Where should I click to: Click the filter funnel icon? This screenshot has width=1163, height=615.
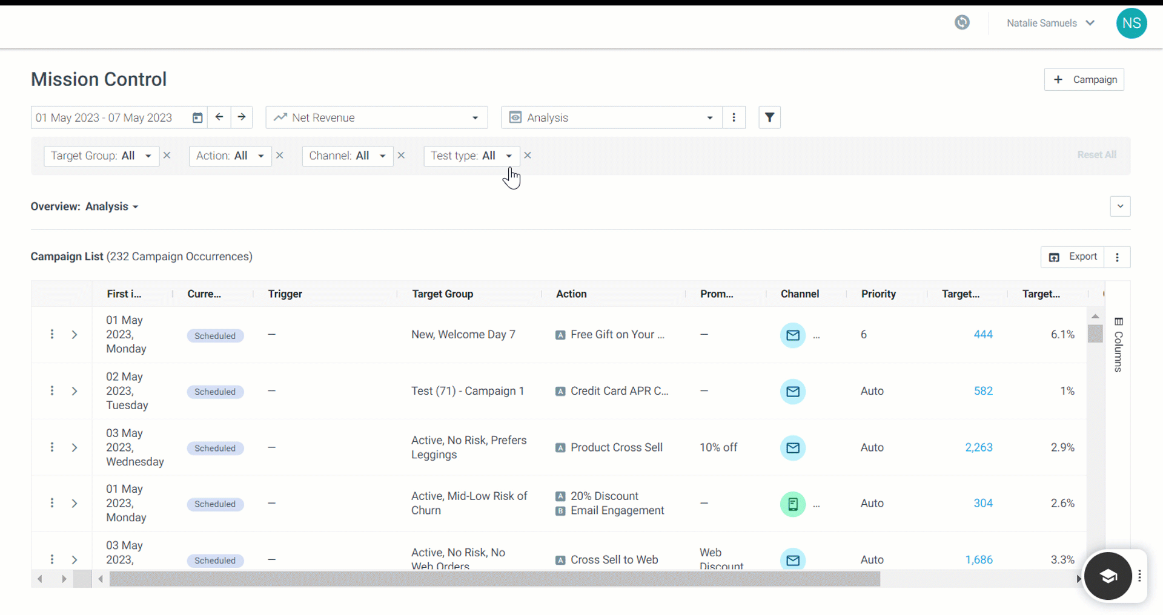(769, 117)
